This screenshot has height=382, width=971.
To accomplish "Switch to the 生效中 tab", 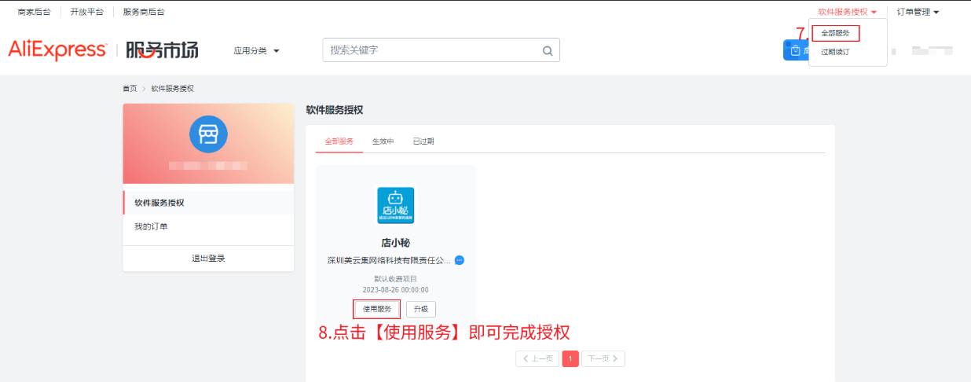I will [x=383, y=141].
